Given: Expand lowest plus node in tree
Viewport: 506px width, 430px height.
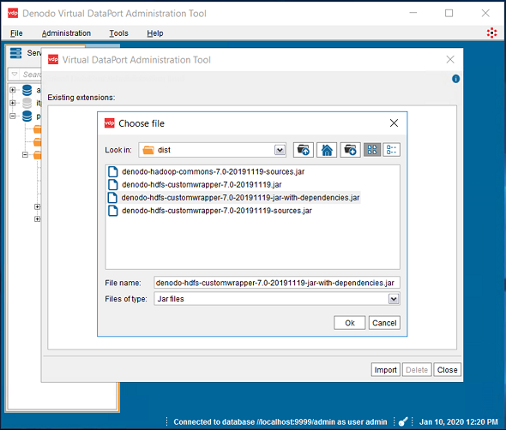Looking at the screenshot, I should pos(38,219).
